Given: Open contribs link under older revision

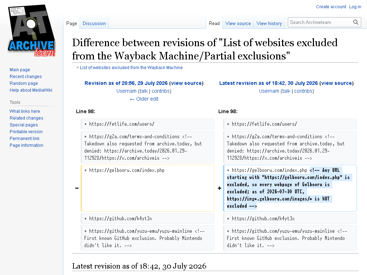Looking at the screenshot, I should click(x=161, y=91).
